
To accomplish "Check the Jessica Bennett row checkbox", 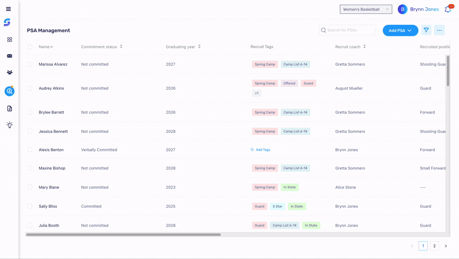I will (x=30, y=131).
